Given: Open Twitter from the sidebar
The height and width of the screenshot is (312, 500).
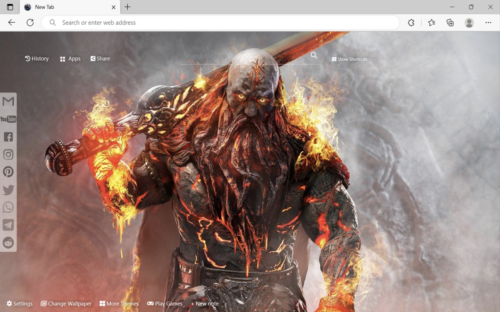Looking at the screenshot, I should (x=8, y=190).
